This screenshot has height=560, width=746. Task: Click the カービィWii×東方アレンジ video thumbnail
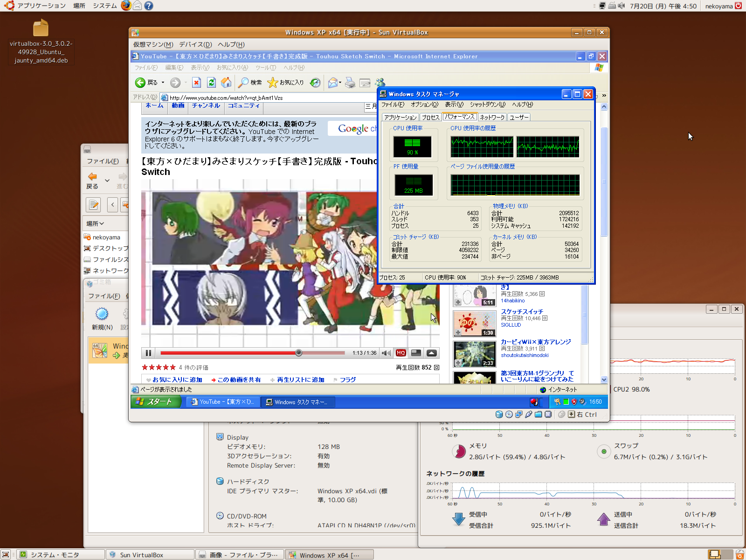click(475, 354)
